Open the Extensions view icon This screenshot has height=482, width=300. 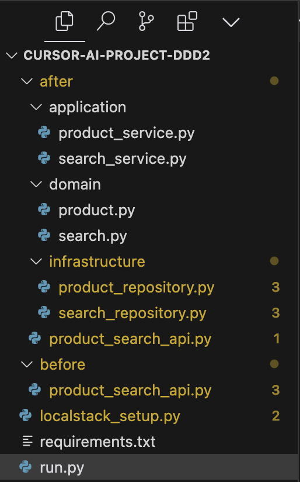[x=187, y=21]
